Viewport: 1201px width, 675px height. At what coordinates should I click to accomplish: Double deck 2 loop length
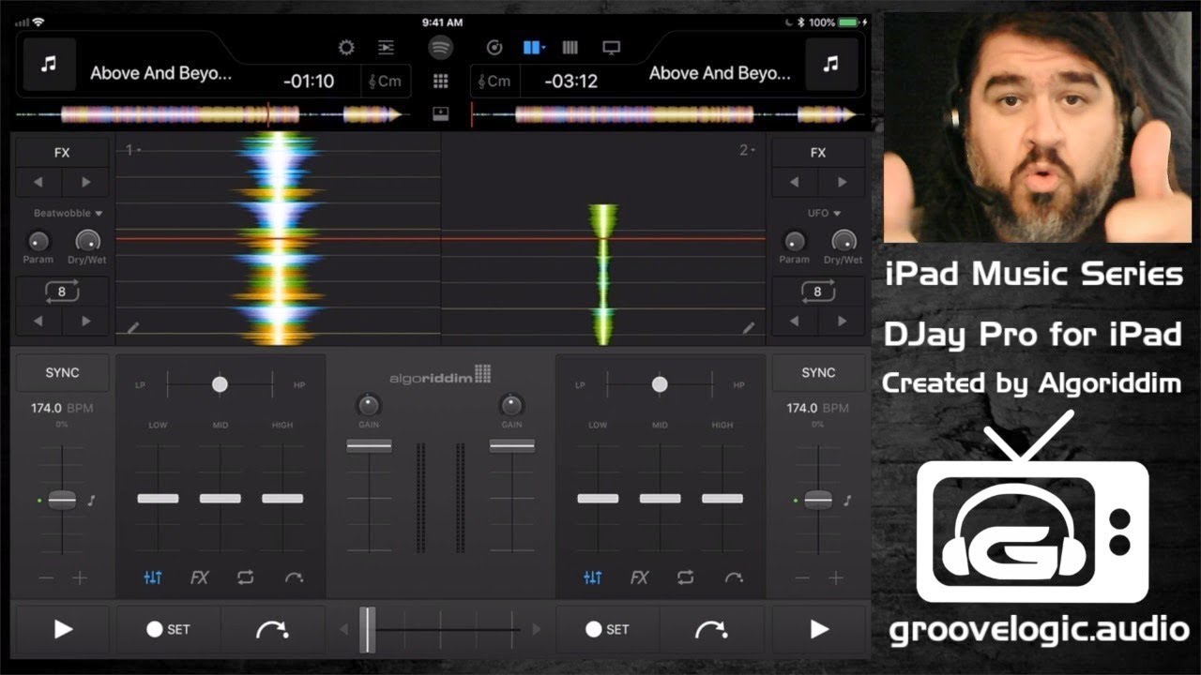(x=842, y=321)
